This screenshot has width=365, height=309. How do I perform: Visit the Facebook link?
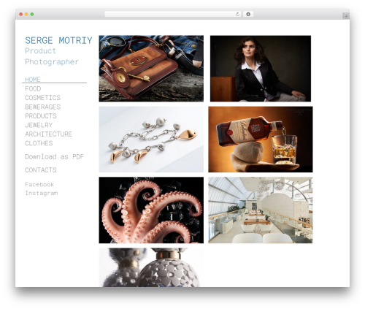click(39, 184)
